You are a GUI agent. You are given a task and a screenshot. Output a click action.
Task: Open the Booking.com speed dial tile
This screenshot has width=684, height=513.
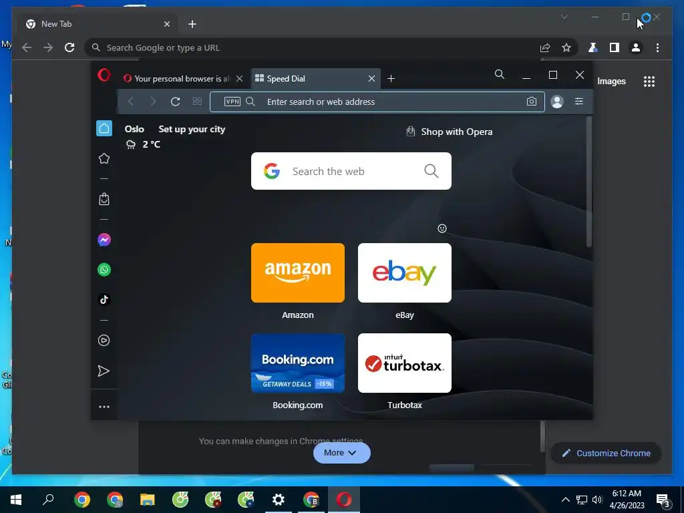[x=298, y=363]
